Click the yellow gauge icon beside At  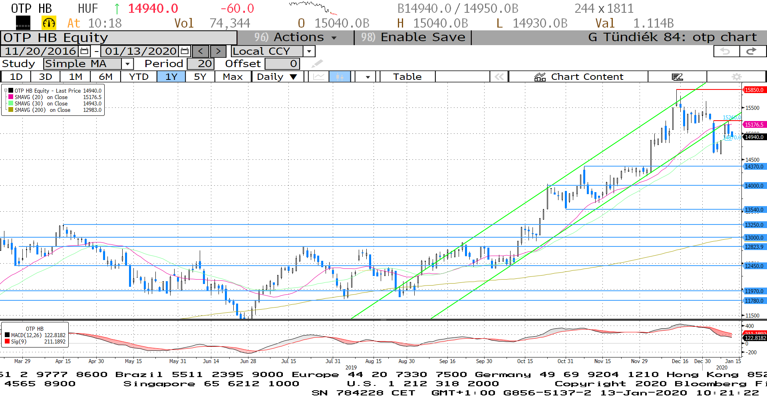pyautogui.click(x=49, y=23)
